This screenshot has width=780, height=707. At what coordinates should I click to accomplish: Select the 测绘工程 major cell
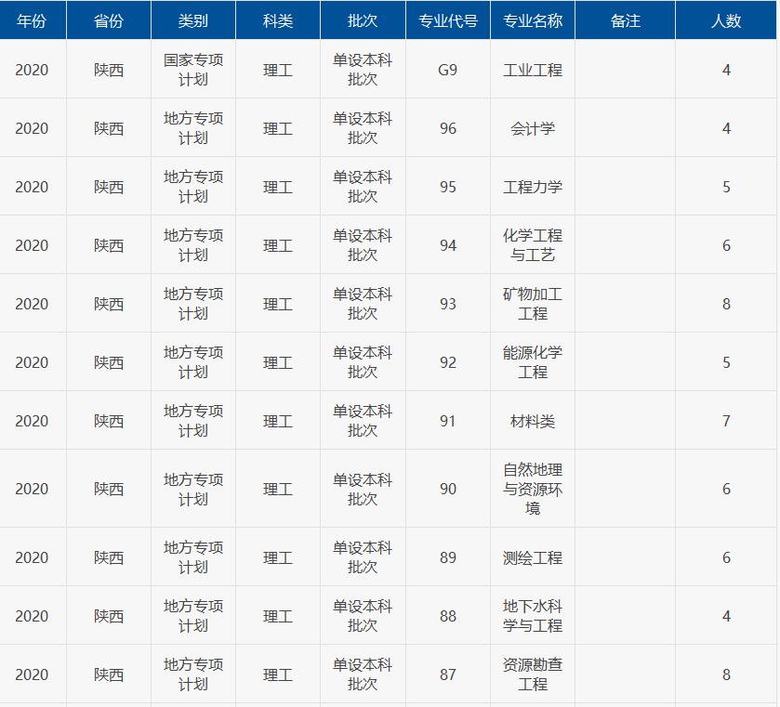coord(533,557)
